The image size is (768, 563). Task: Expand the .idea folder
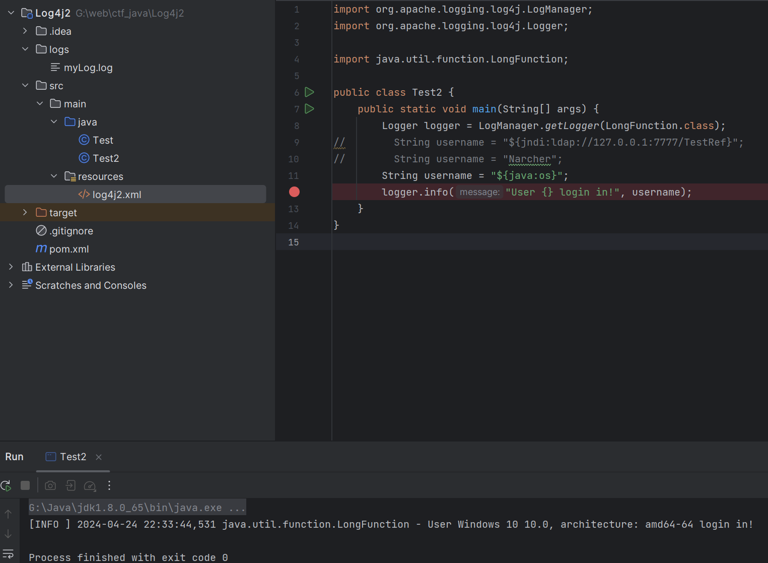(x=25, y=31)
